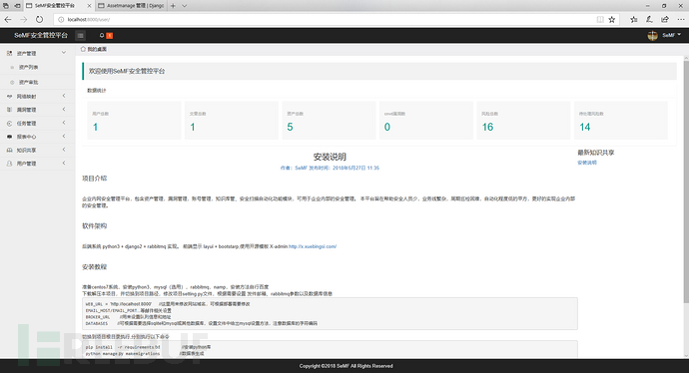Click the home icon beside 我的桌面
Screen dimensions: 689x373
[83, 49]
